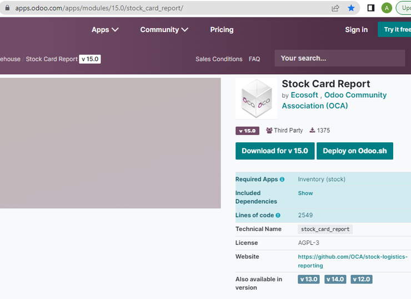This screenshot has height=299, width=411.
Task: Click the Stock Card Report breadcrumb link
Action: coord(52,59)
